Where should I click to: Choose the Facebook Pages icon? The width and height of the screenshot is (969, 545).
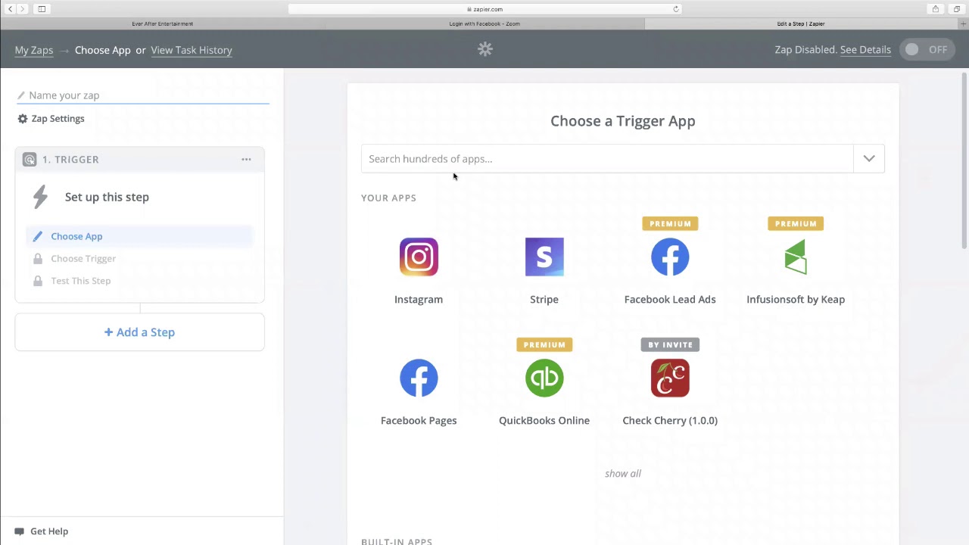click(419, 378)
